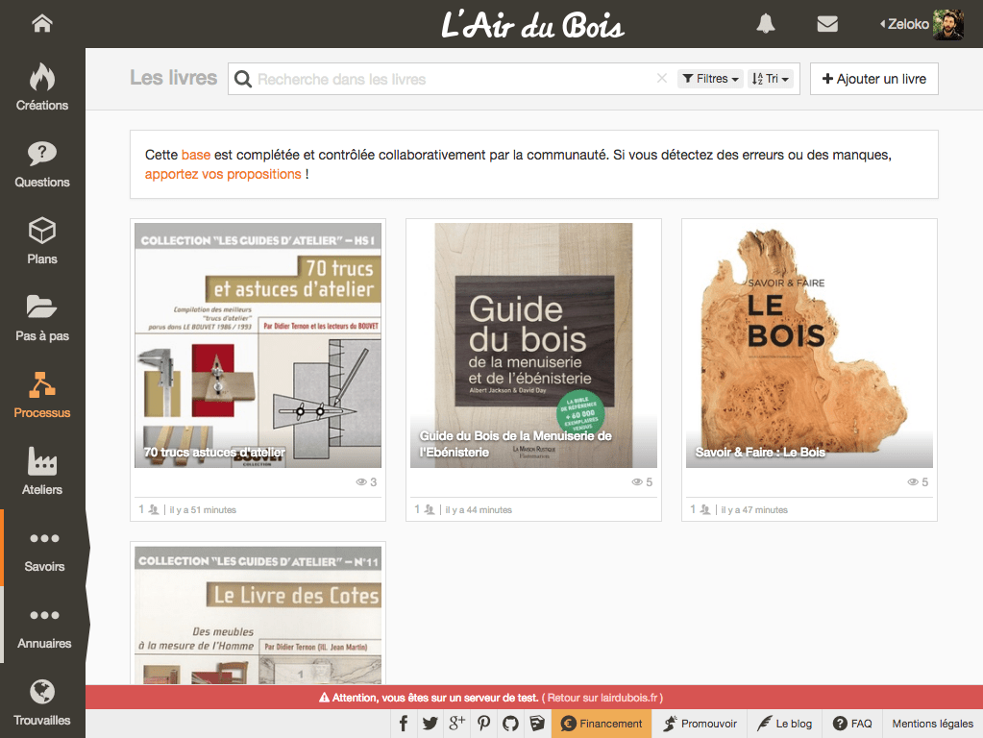Open the Zeloko user menu
The width and height of the screenshot is (983, 738).
coord(904,24)
